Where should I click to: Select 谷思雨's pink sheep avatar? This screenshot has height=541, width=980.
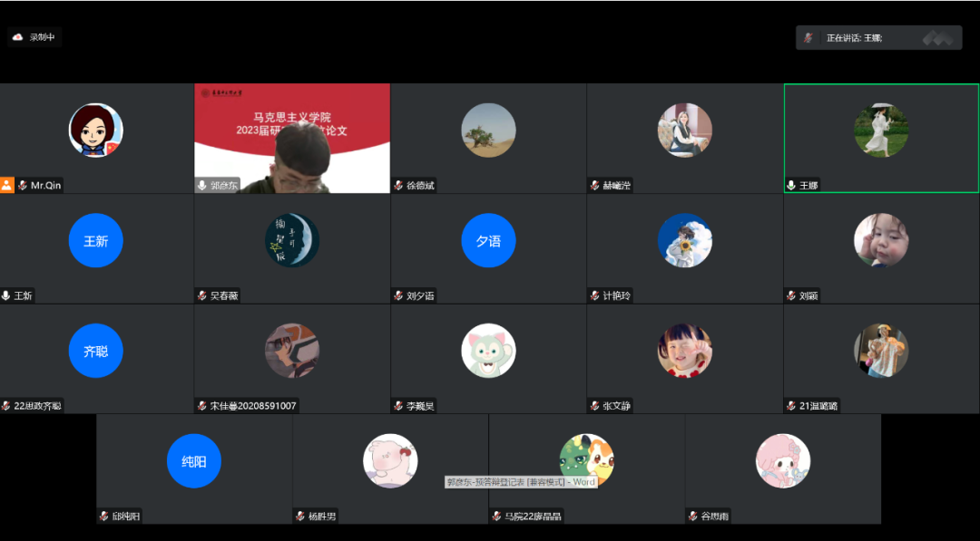782,461
